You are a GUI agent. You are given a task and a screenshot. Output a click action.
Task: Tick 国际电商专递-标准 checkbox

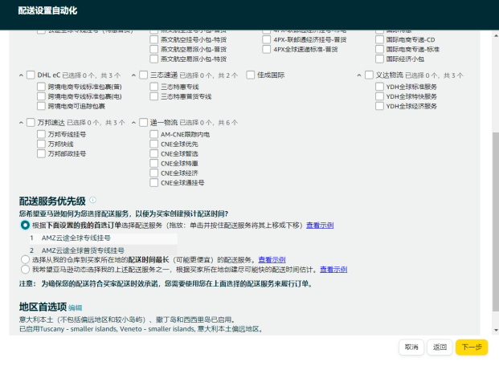tap(379, 49)
